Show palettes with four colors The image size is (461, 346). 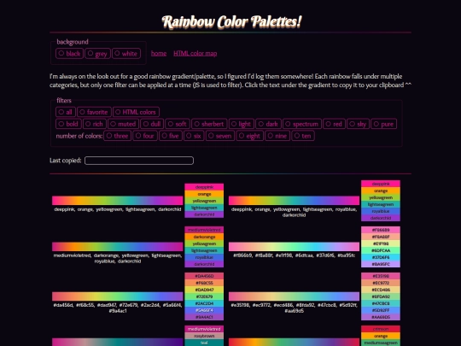[145, 136]
